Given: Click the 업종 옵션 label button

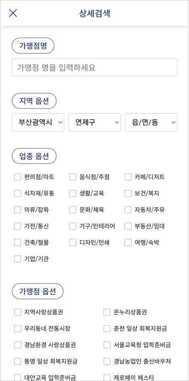Looking at the screenshot, I should [x=34, y=156].
